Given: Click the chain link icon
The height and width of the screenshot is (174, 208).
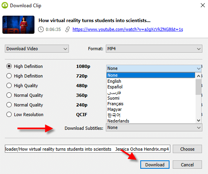Looking at the screenshot, I should pos(68,29).
